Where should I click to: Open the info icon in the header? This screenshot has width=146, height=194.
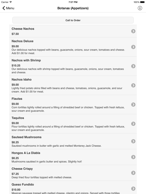(x=140, y=8)
